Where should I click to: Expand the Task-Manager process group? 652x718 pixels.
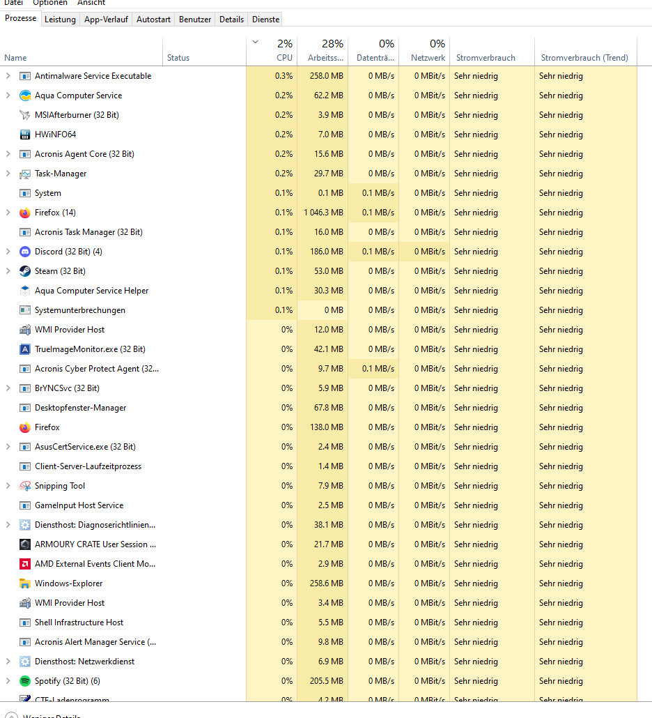8,174
